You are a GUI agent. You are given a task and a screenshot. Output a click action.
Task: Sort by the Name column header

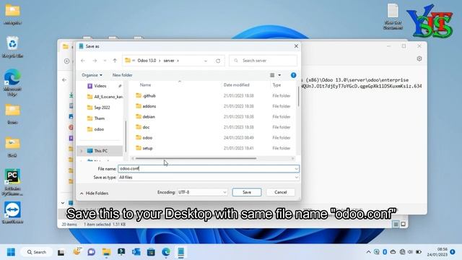pos(145,85)
